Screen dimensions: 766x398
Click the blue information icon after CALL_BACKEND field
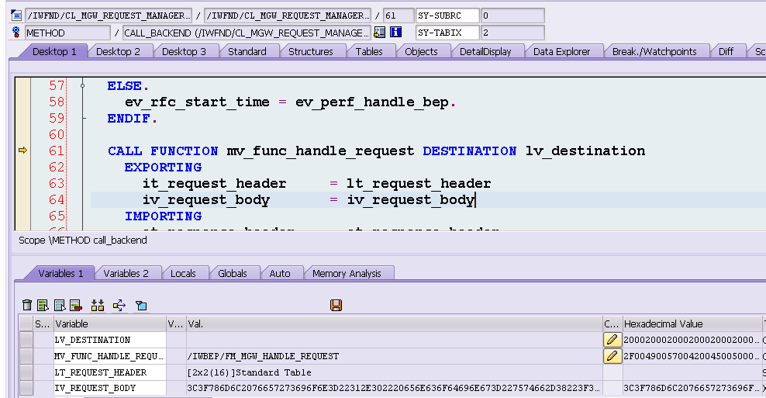(395, 33)
